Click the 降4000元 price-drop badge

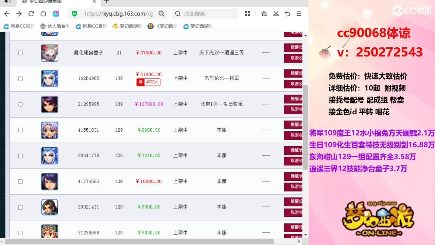(148, 82)
